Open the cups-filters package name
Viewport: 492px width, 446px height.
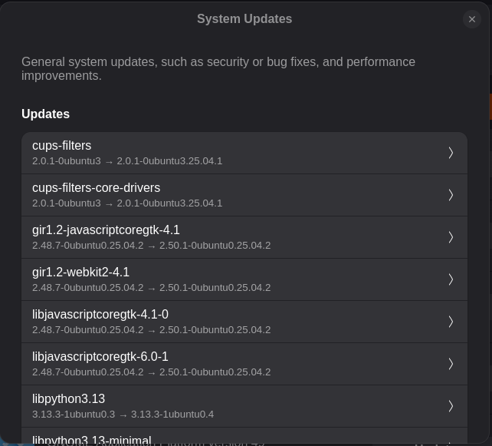click(62, 146)
